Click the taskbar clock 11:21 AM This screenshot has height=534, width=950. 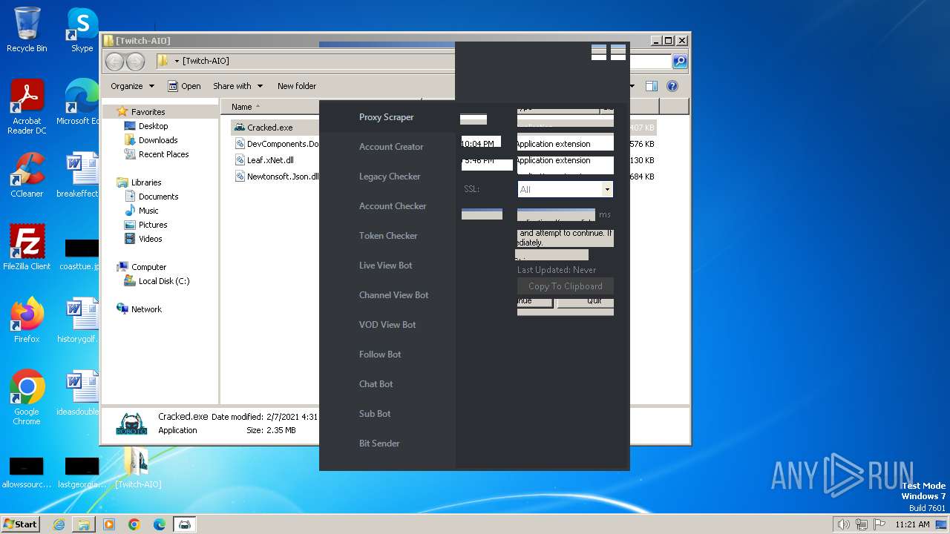tap(912, 524)
